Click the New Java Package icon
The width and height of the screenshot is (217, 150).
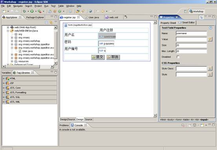point(55,11)
